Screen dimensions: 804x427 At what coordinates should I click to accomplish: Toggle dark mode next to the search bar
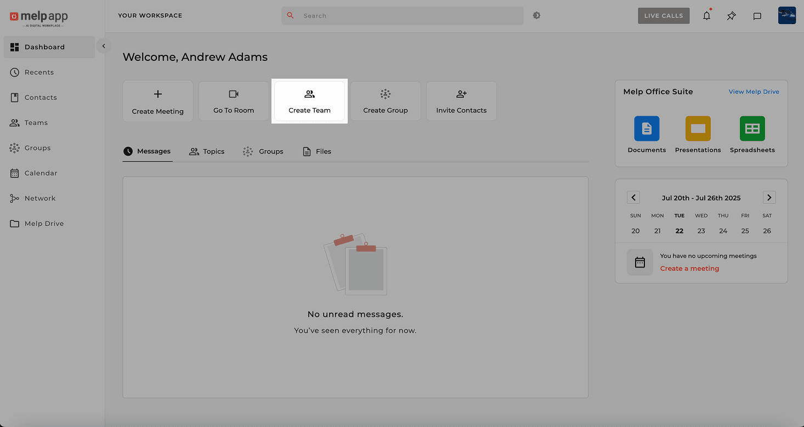click(x=536, y=15)
